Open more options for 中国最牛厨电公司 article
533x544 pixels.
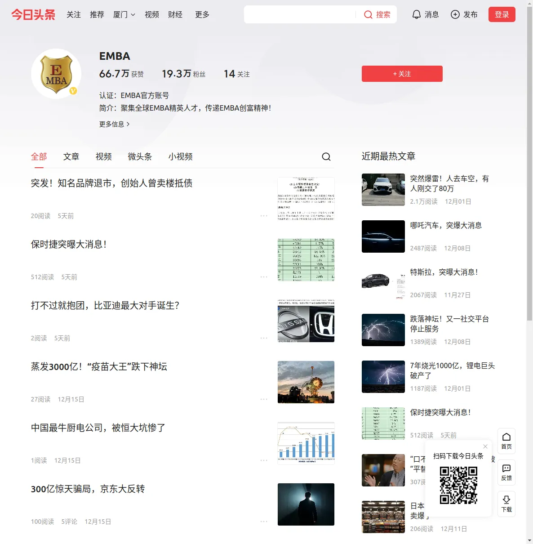pos(264,460)
